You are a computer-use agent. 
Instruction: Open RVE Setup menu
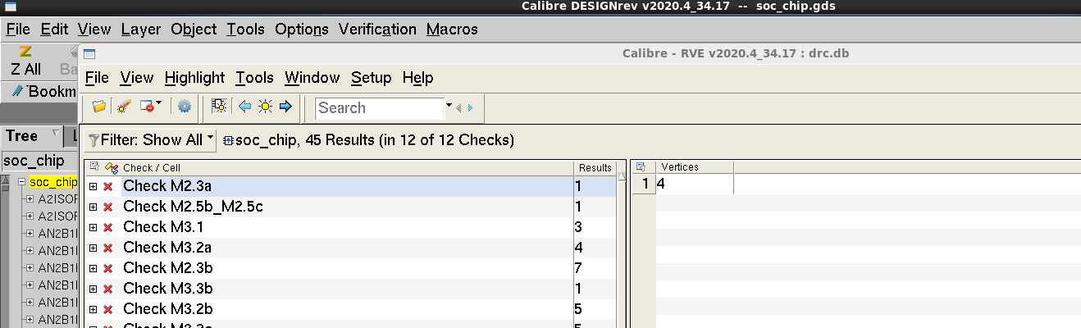pos(372,78)
